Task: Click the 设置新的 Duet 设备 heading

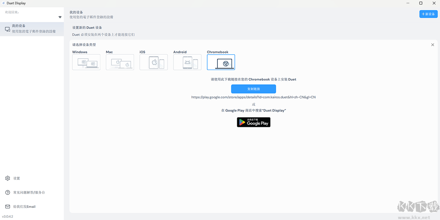Action: (x=87, y=27)
